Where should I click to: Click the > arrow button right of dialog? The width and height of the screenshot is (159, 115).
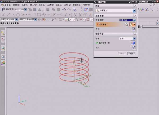[141, 27]
